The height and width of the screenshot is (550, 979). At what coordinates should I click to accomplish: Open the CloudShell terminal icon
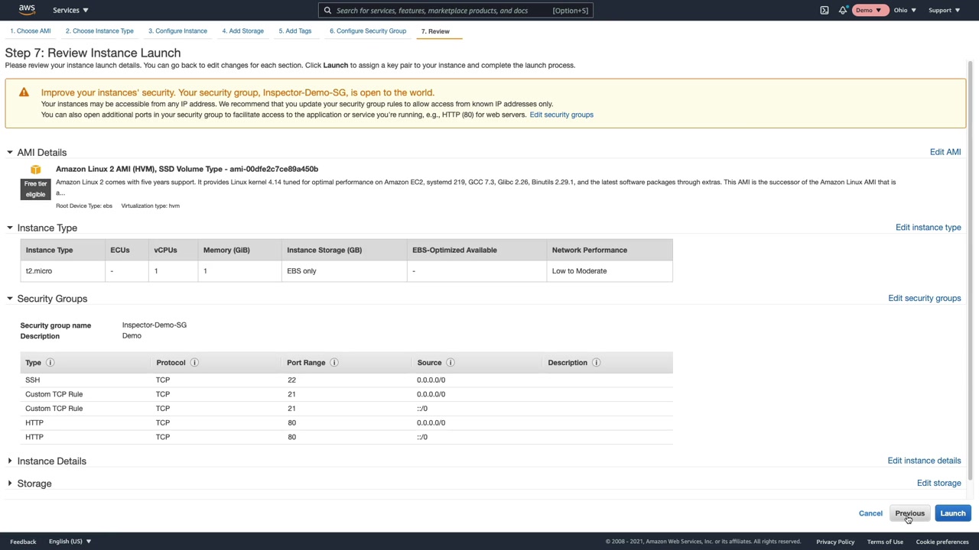[824, 11]
